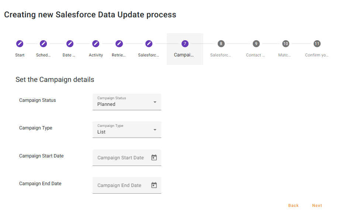Click the Retrieve step pencil icon

pyautogui.click(x=119, y=44)
